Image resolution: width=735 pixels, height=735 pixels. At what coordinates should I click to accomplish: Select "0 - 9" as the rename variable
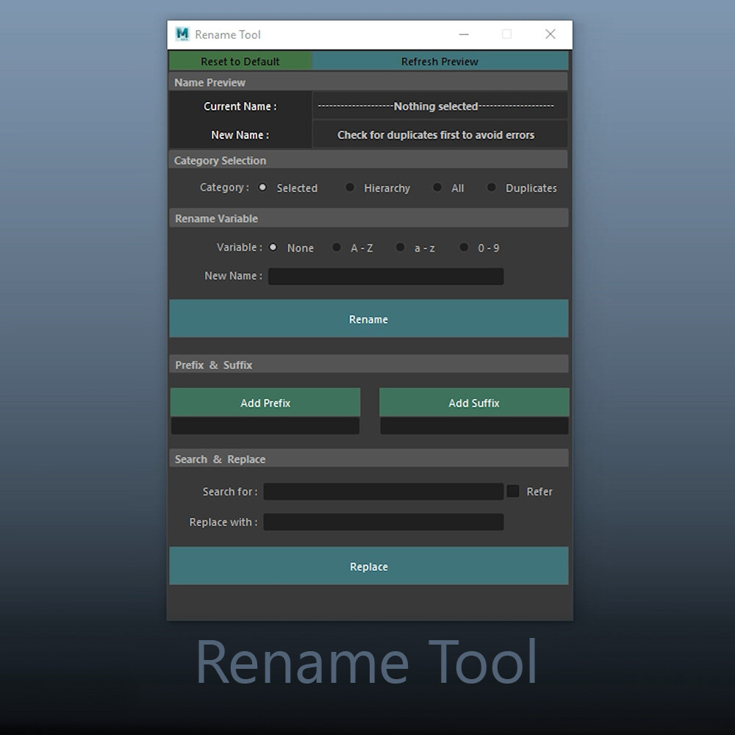464,248
